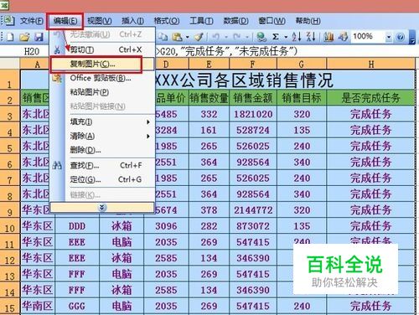Open the 文件(F) menu
419x315 pixels.
coord(32,21)
